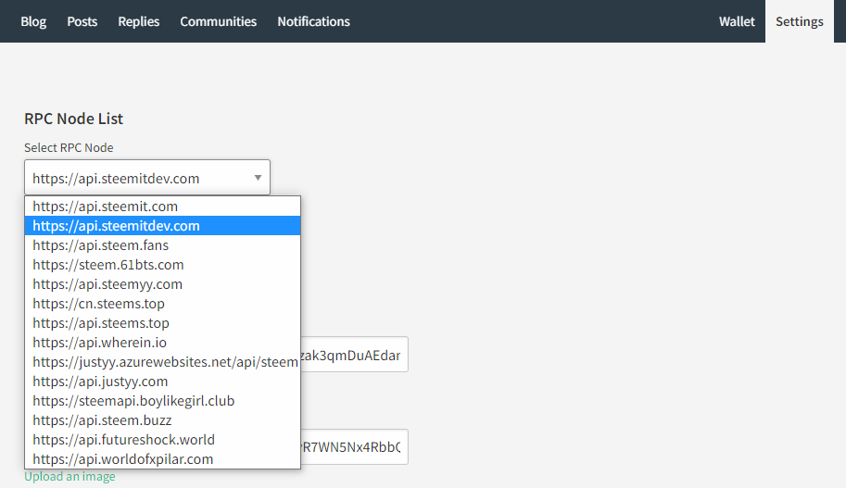This screenshot has height=488, width=846.
Task: Pick https://api.futureshock.world from the list
Action: 123,440
